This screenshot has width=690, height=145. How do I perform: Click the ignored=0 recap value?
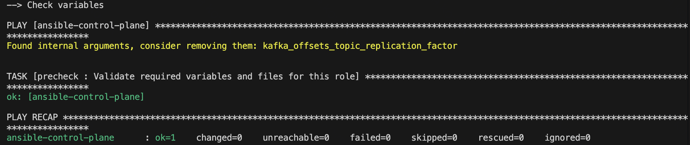567,138
